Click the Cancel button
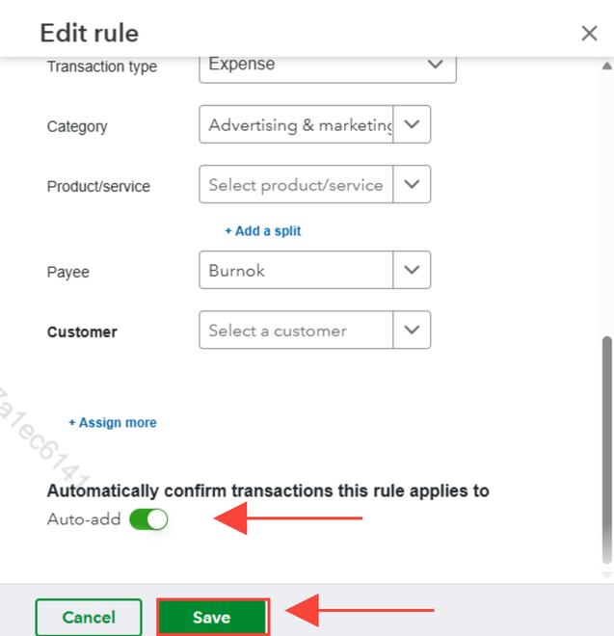 89,617
